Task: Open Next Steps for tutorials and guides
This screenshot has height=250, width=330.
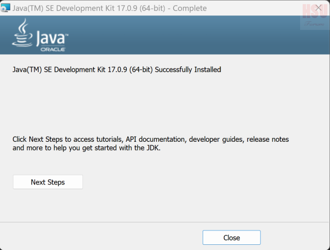Action: coord(47,182)
